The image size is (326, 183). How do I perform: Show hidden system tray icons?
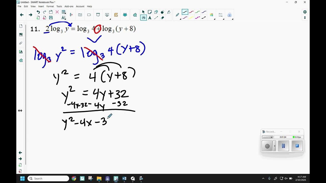point(263,178)
